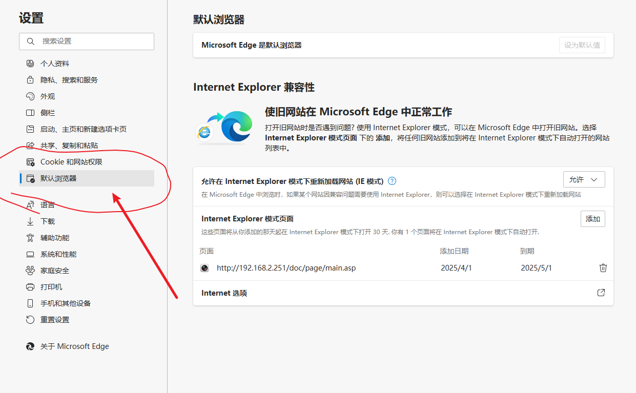Click the 外观 appearance icon

[30, 96]
